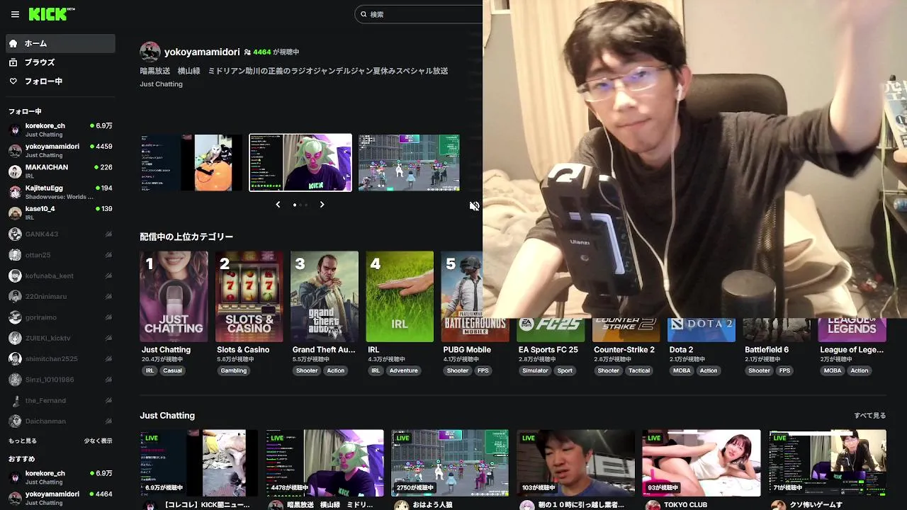Open MAKAICHAN channel in sidebar
Image resolution: width=907 pixels, height=510 pixels.
(60, 171)
